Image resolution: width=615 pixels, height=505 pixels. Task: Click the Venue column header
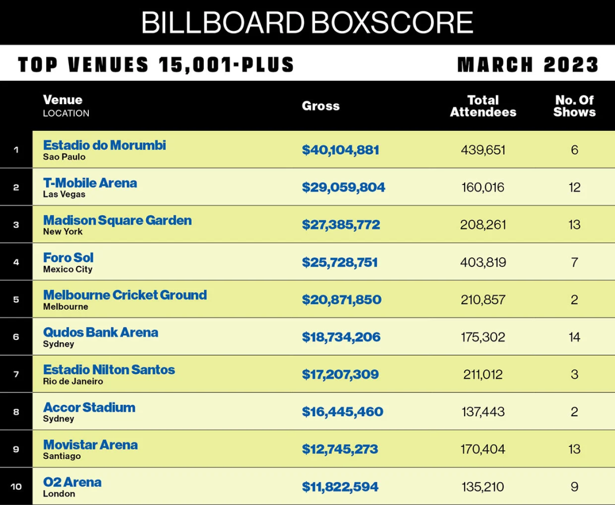(x=63, y=100)
